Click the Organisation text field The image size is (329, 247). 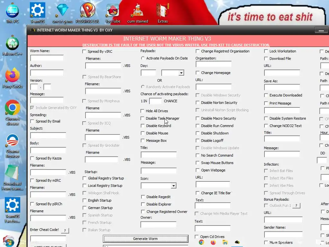click(214, 64)
